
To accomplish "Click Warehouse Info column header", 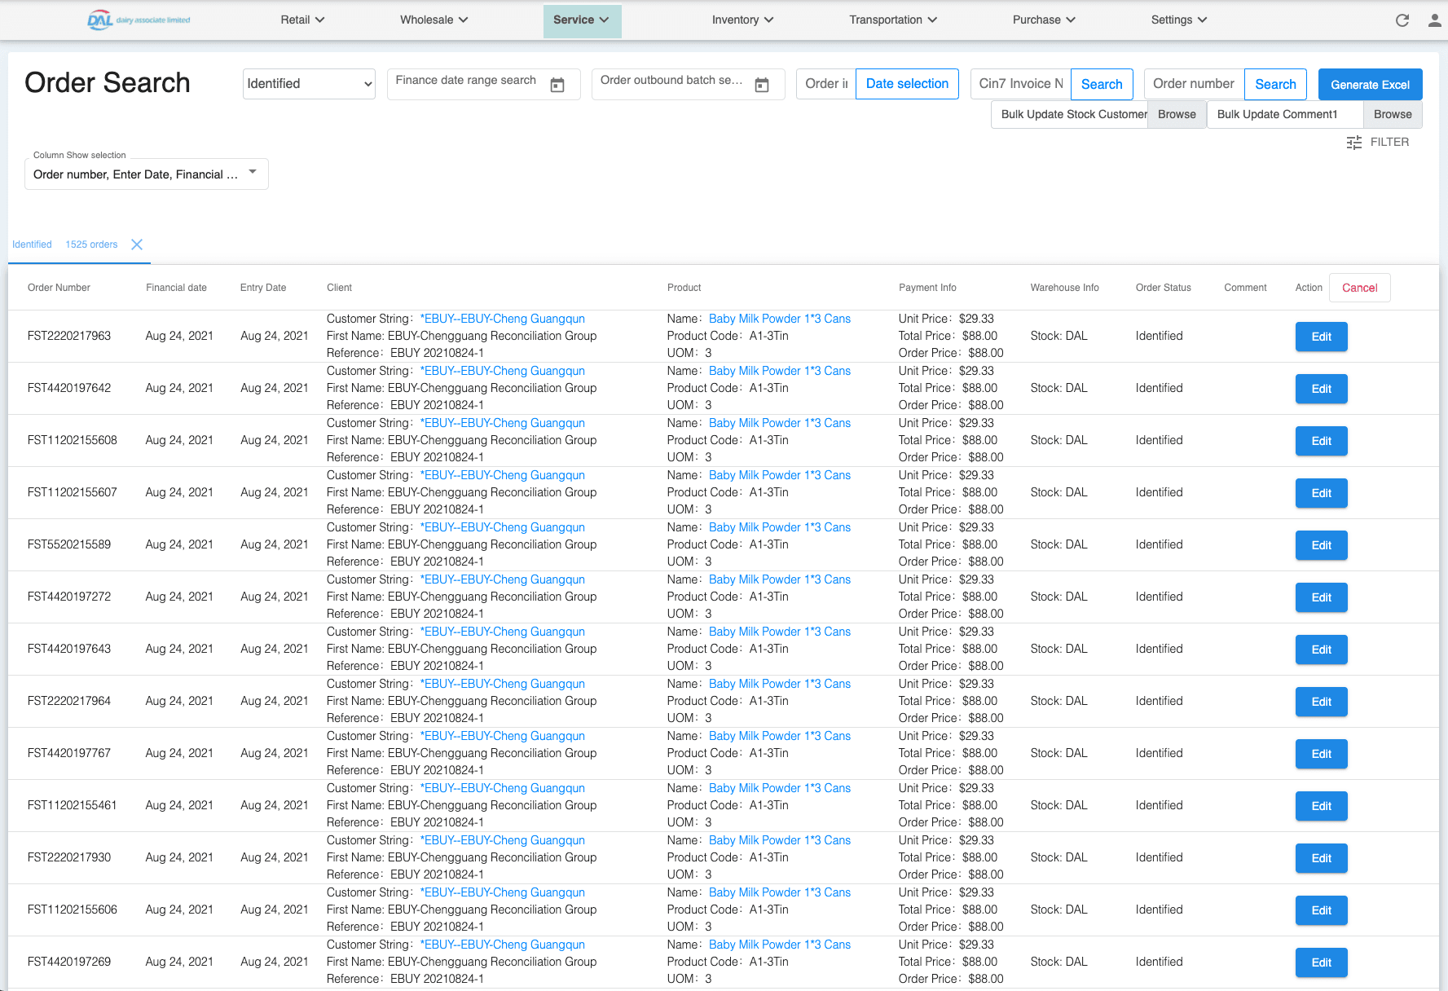I will (x=1064, y=288).
